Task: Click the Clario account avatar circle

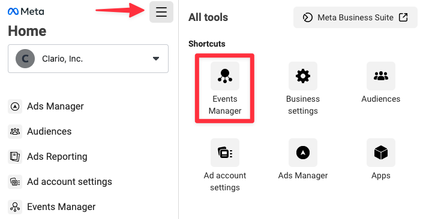Action: (x=25, y=59)
